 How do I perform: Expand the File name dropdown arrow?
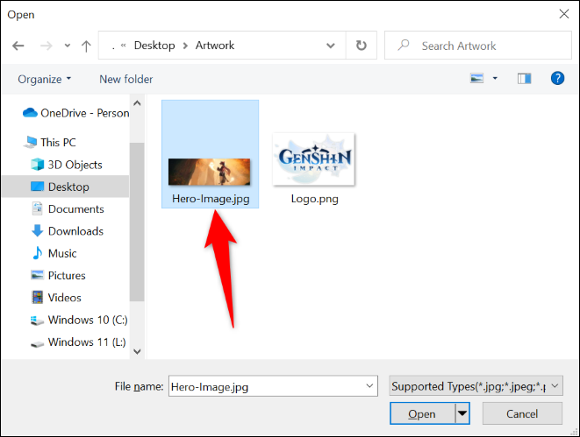(x=369, y=386)
